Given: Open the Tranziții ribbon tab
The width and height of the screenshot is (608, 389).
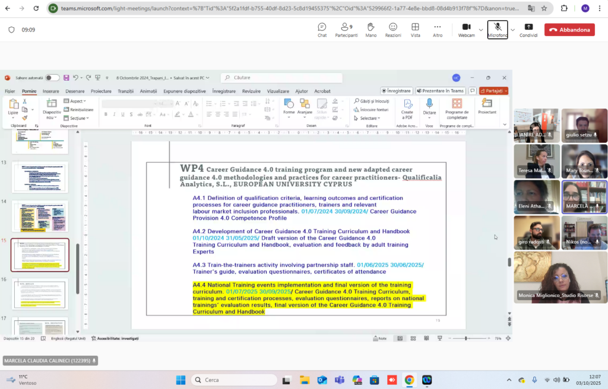Looking at the screenshot, I should tap(126, 91).
